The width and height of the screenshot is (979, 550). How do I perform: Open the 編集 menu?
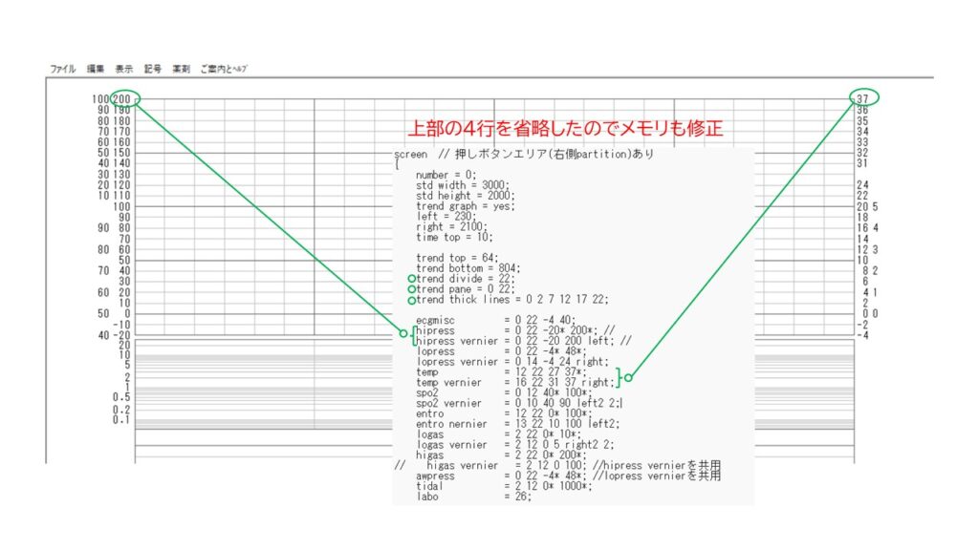coord(95,70)
